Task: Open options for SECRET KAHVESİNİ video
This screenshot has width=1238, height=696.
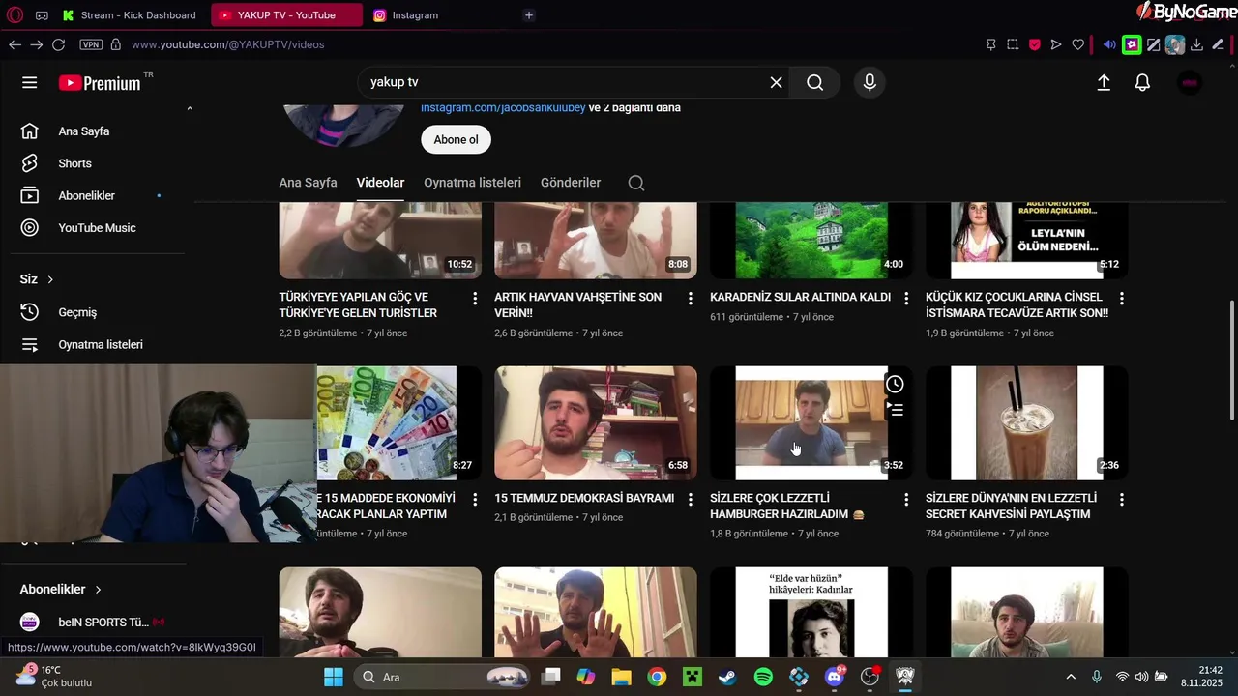Action: point(1122,500)
